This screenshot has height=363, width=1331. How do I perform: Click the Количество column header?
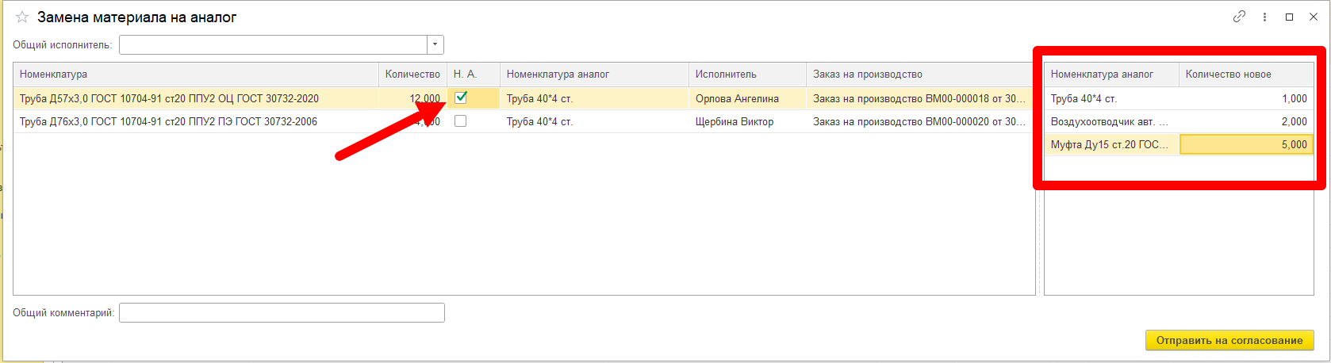(412, 74)
